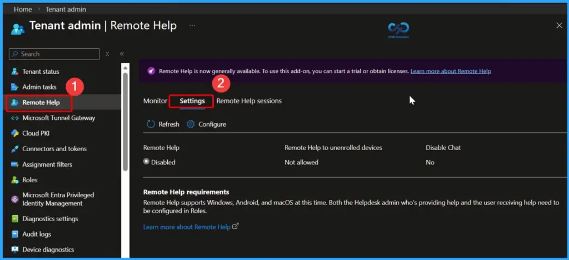Collapse the sidebar with double chevron

point(122,54)
